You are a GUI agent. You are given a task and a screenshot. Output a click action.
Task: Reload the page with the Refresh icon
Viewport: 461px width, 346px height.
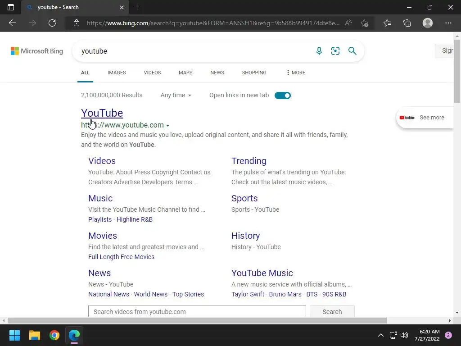pyautogui.click(x=52, y=23)
